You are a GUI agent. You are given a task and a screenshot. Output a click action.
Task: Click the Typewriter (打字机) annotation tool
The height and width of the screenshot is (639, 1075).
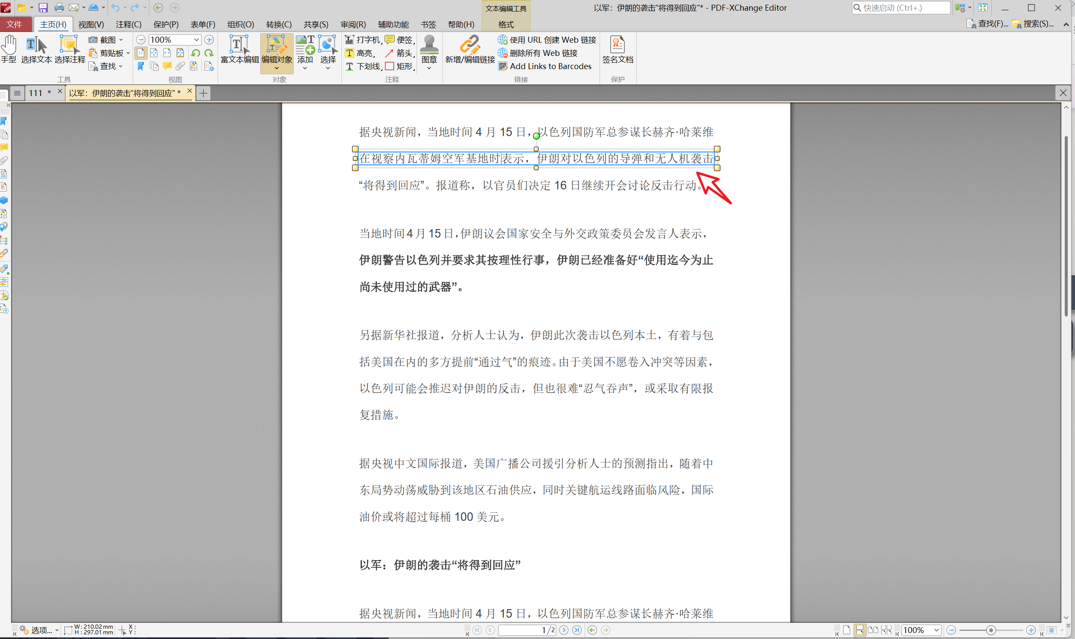coord(363,40)
